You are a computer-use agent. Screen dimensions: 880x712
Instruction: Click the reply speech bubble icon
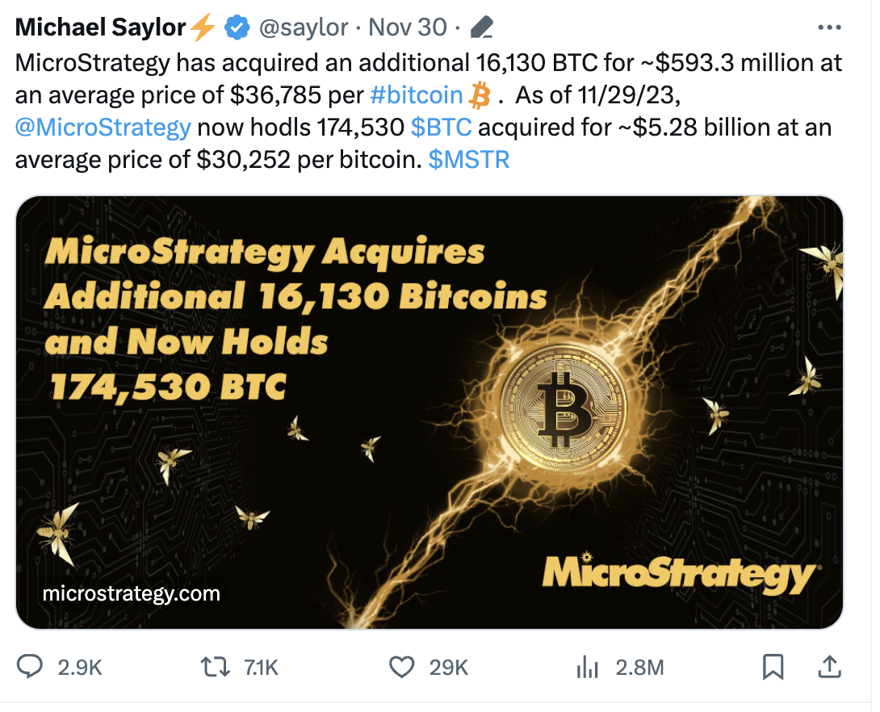pyautogui.click(x=31, y=666)
